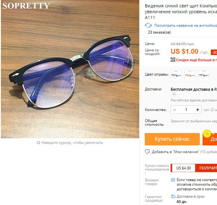
Task: Click the magnifier icon under product photo
Action: coord(38,143)
